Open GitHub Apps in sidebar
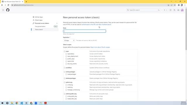 pos(39,17)
